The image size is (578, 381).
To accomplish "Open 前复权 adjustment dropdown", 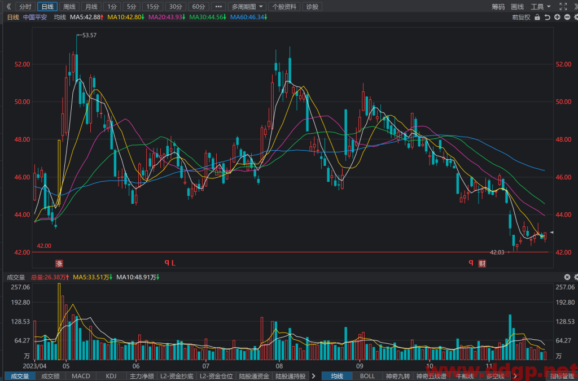I will 521,17.
